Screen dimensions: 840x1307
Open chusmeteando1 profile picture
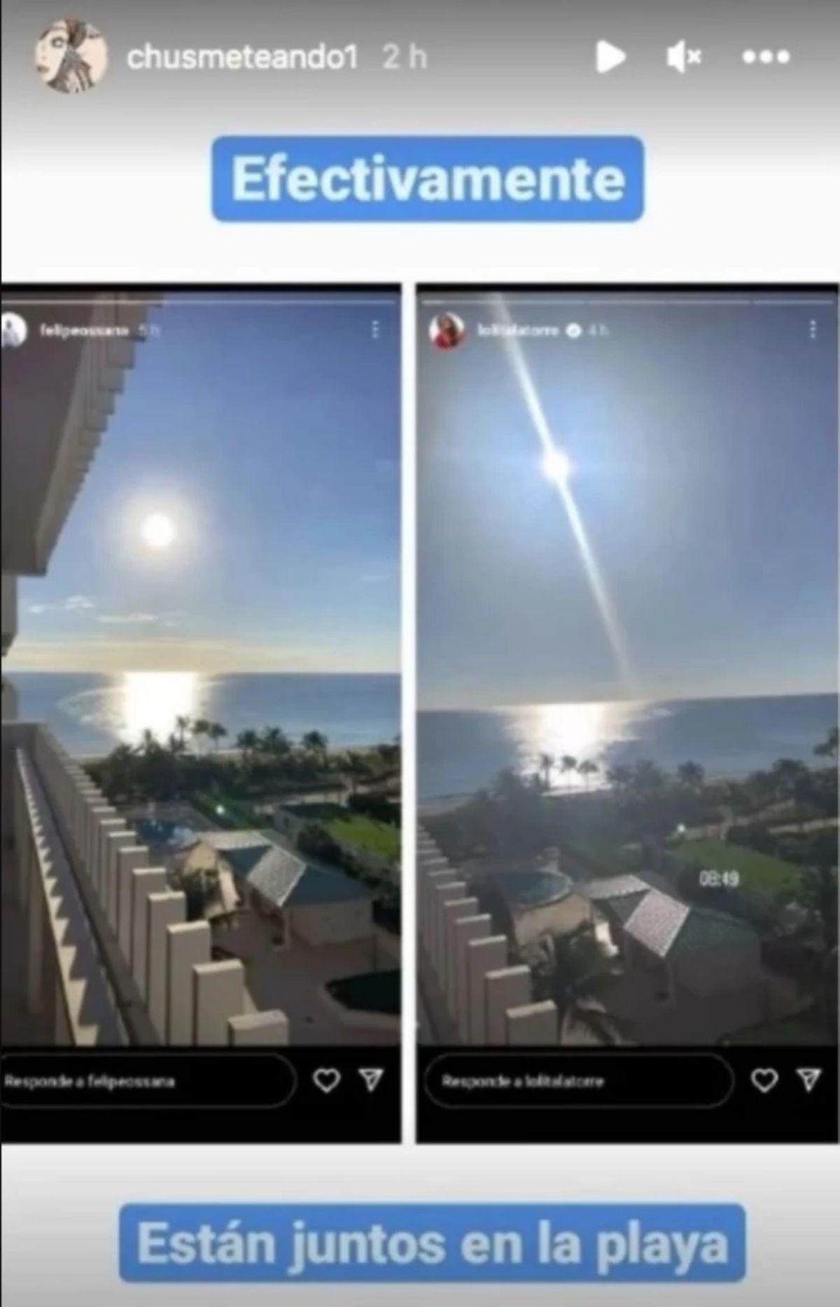pos(71,56)
